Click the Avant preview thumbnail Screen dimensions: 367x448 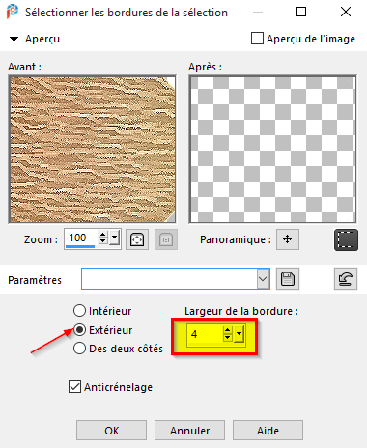[x=92, y=150]
